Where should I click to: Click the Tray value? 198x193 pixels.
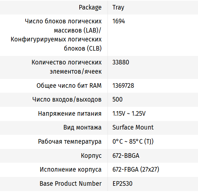[118, 7]
